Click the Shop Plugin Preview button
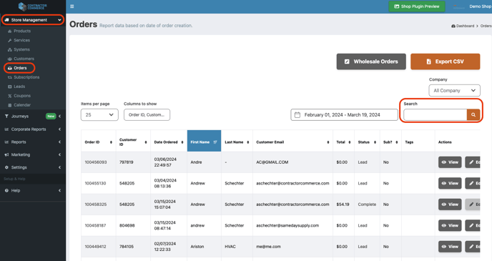Image resolution: width=492 pixels, height=261 pixels. (x=417, y=6)
